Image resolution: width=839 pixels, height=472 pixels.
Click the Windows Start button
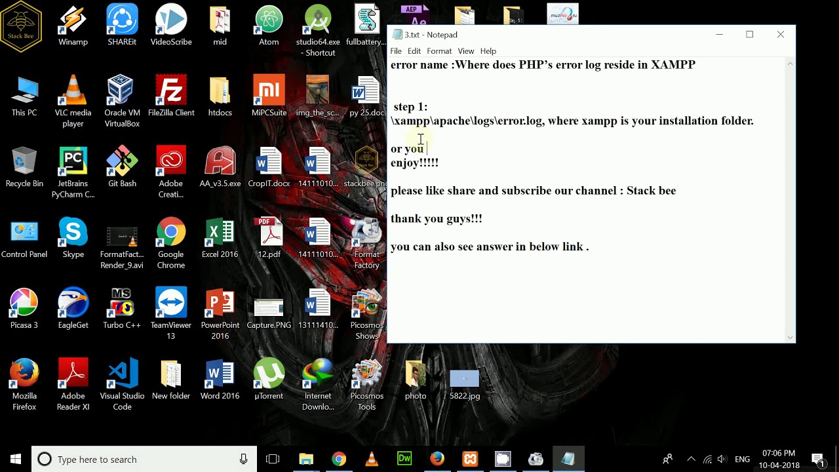(16, 459)
